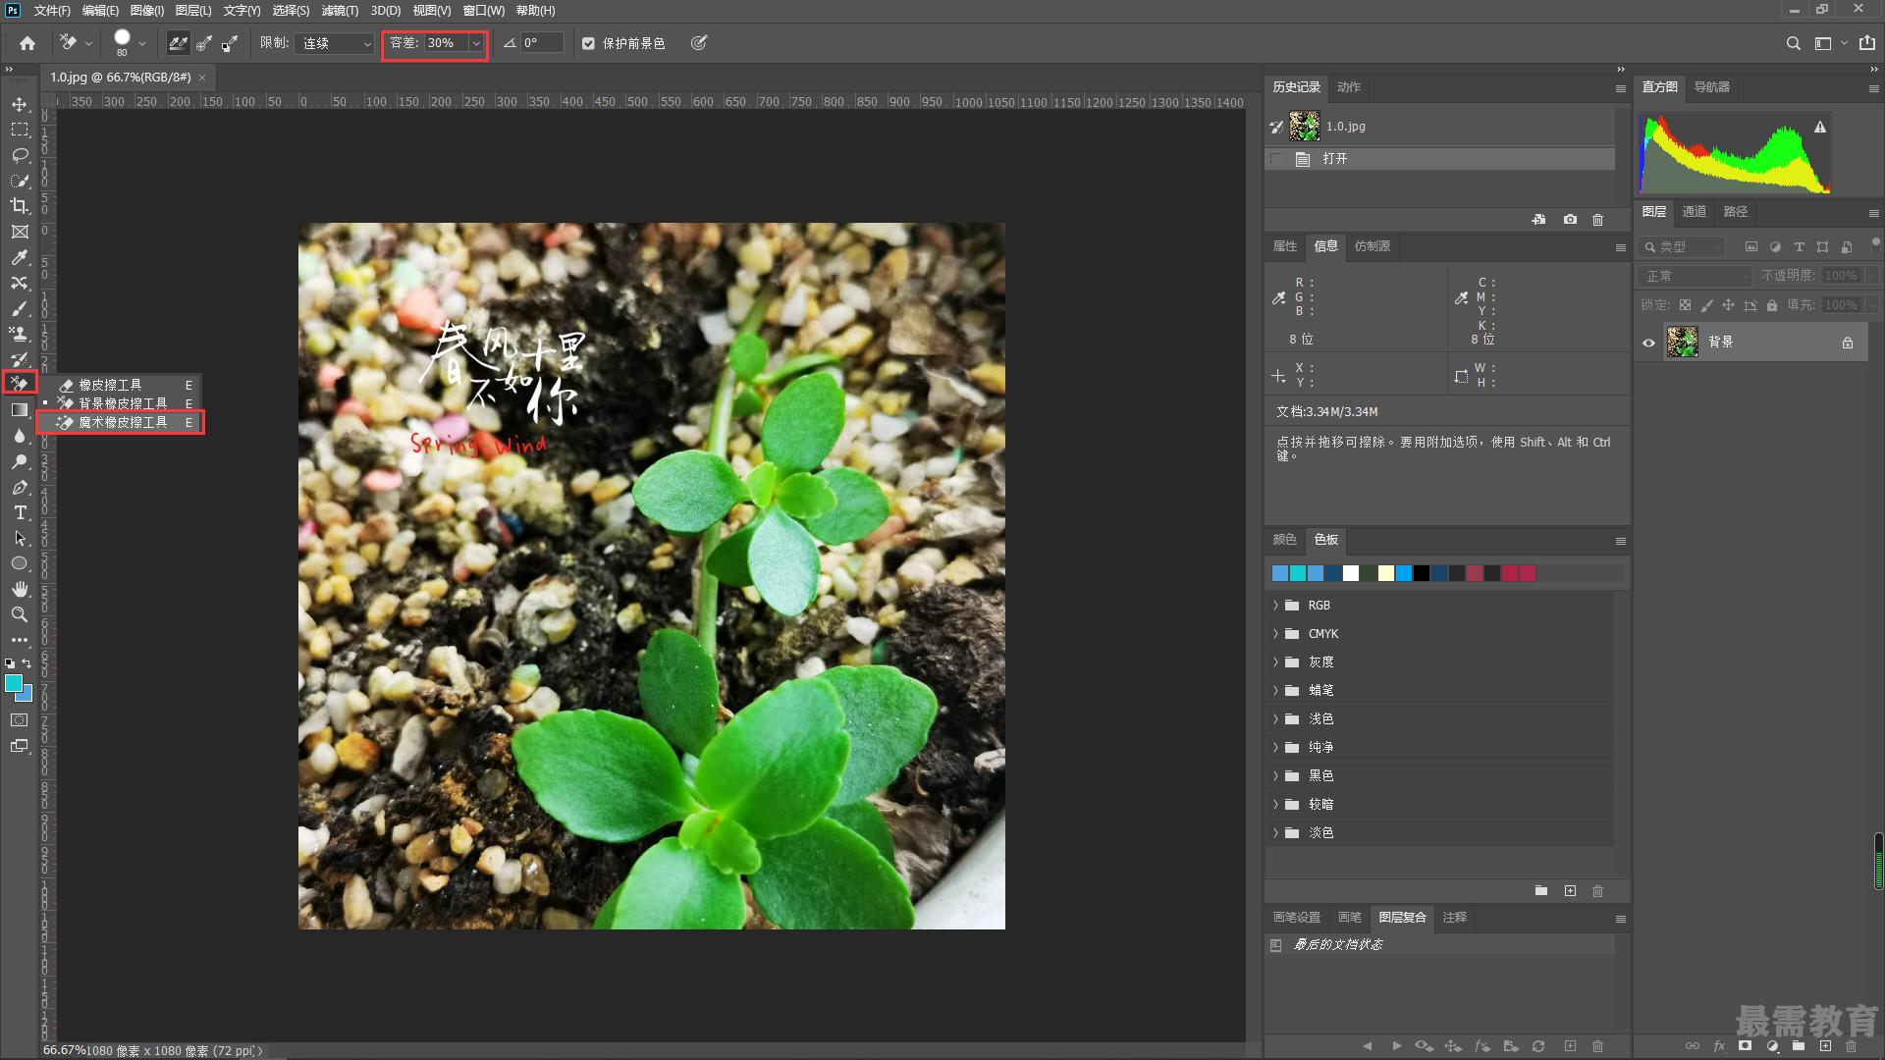Open the Search icon at top right
The width and height of the screenshot is (1885, 1060).
click(1793, 43)
